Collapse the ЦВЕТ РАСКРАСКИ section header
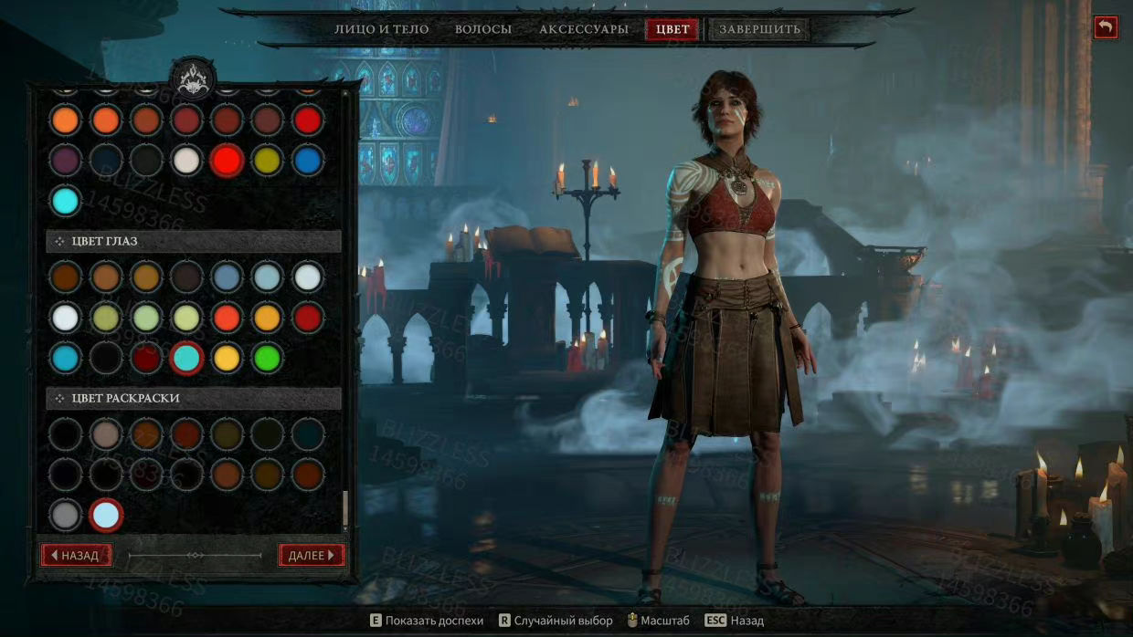 click(194, 399)
